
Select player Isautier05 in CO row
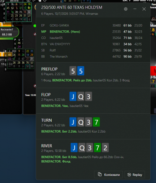(x=56, y=38)
